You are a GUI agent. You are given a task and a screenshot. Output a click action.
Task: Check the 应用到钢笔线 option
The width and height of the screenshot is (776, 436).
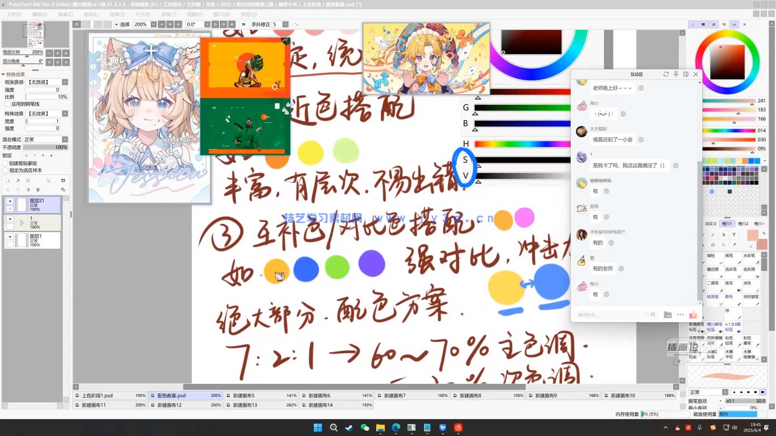tap(8, 104)
